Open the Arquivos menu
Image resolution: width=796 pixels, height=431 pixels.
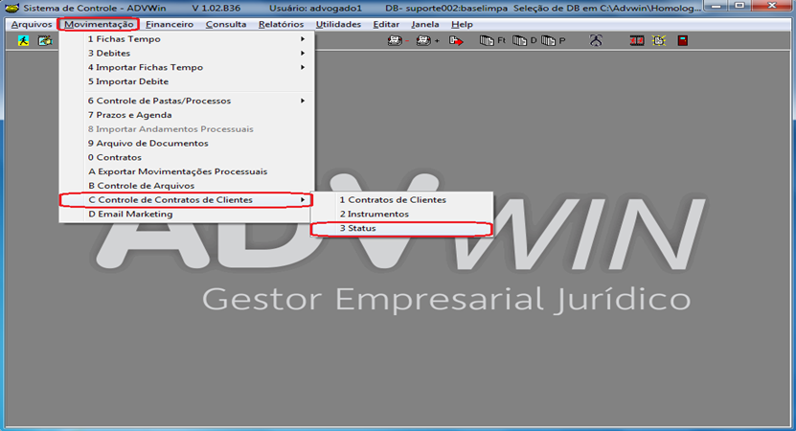pos(32,24)
